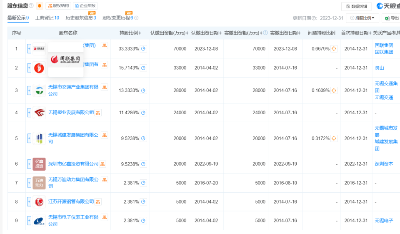Click 数据纠错 data correction button
400x234 pixels.
357,6
